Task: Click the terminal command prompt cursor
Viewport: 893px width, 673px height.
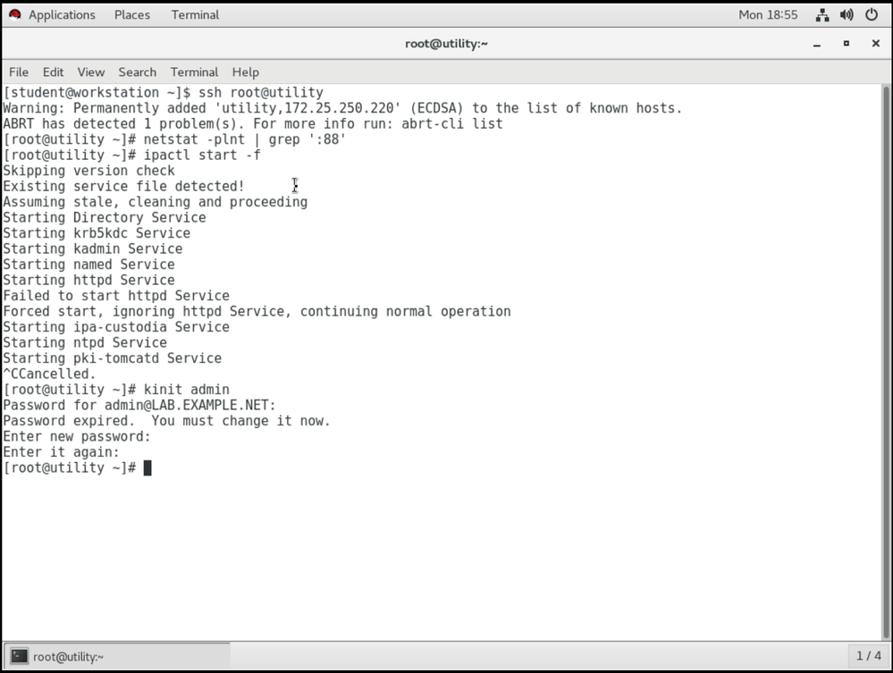Action: [x=147, y=468]
